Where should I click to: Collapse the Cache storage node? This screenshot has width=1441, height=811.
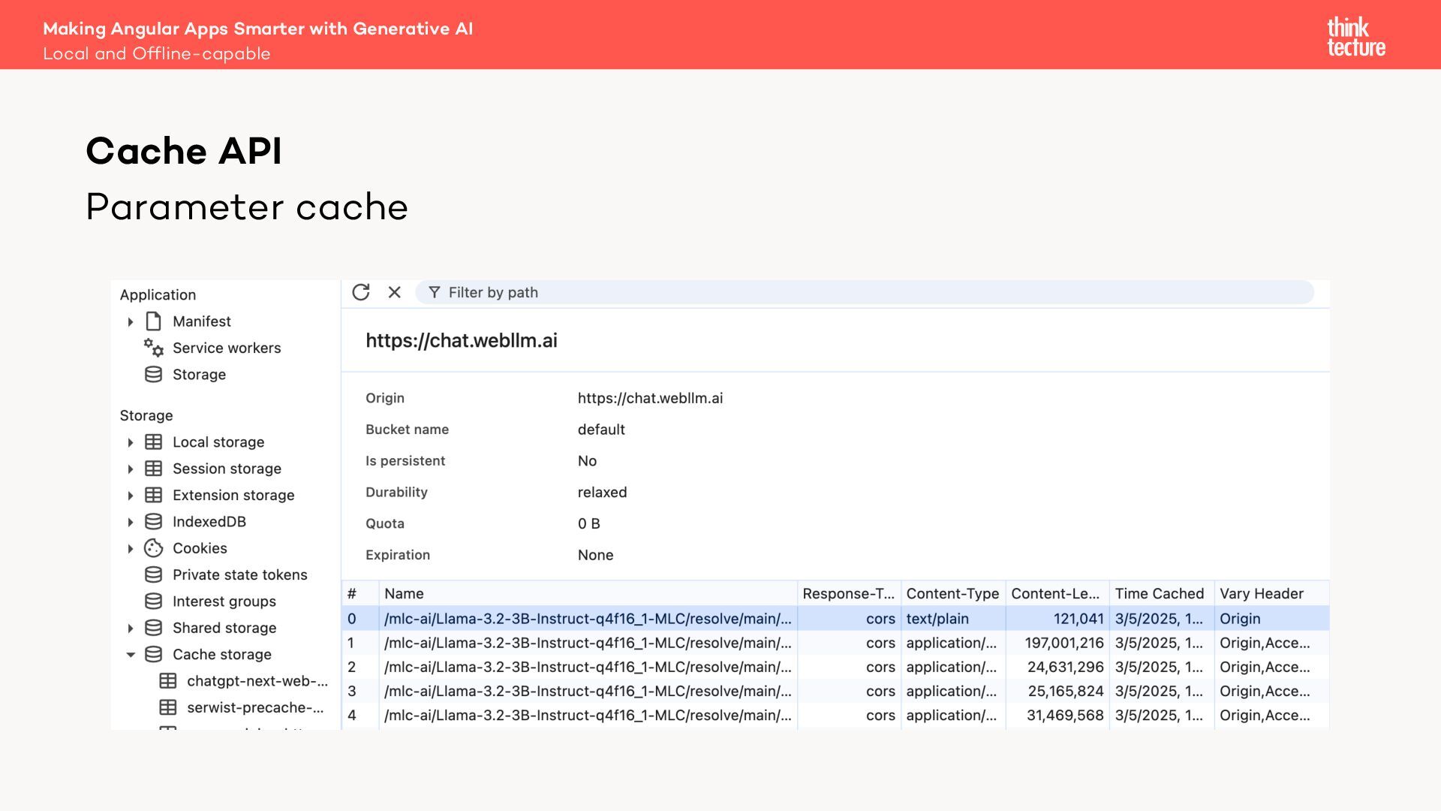point(131,655)
